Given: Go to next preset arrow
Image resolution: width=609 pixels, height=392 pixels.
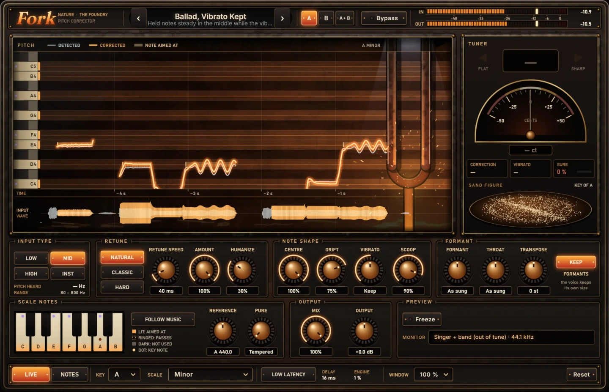Looking at the screenshot, I should [x=282, y=18].
